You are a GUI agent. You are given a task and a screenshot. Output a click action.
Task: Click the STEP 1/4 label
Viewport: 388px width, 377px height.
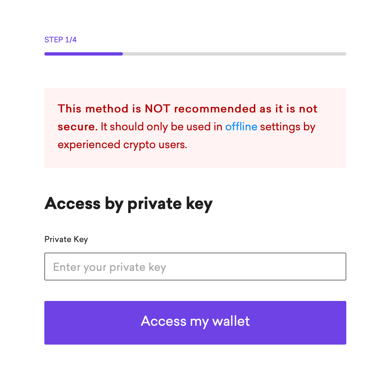pos(60,39)
